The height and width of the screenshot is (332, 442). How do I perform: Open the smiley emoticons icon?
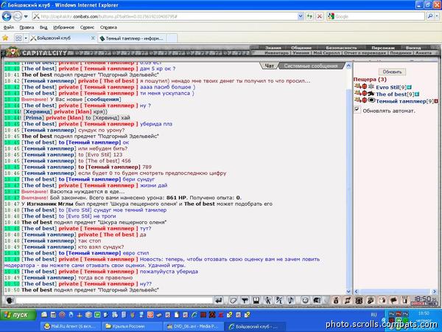305,300
